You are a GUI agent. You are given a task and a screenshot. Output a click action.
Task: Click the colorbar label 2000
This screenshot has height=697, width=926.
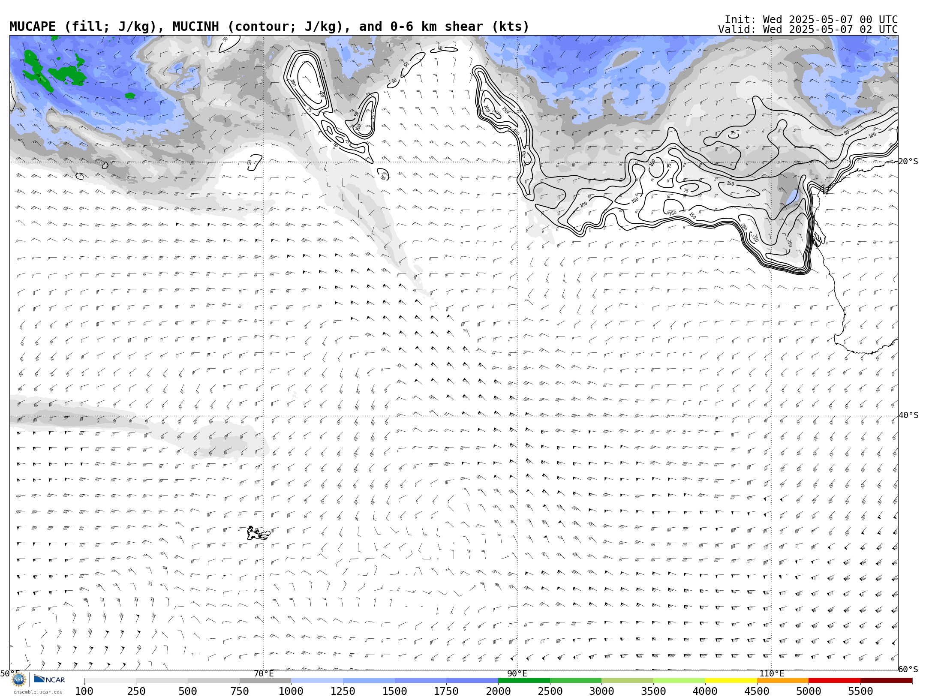pyautogui.click(x=498, y=691)
